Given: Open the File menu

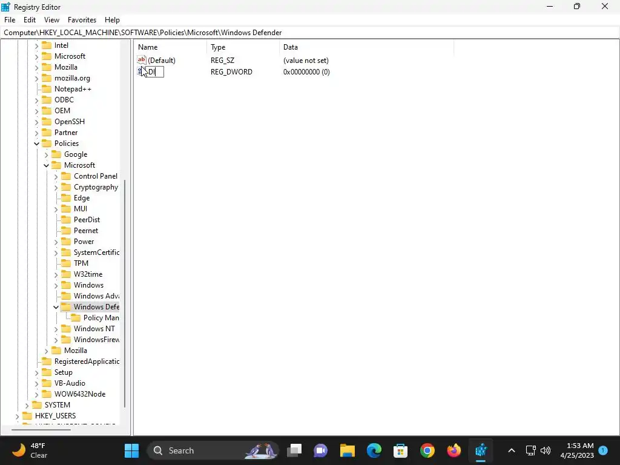Looking at the screenshot, I should [x=10, y=20].
